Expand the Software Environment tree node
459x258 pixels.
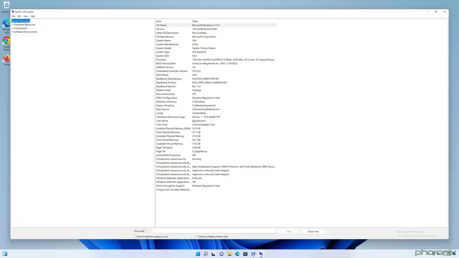coord(13,32)
